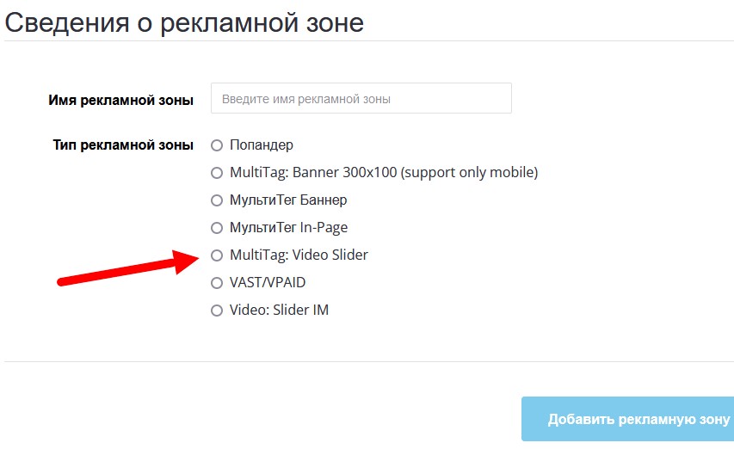734x449 pixels.
Task: Click the 'МультиТег In-Page' label text
Action: (288, 228)
